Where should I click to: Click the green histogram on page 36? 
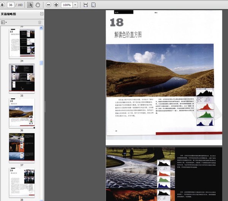click(x=205, y=114)
